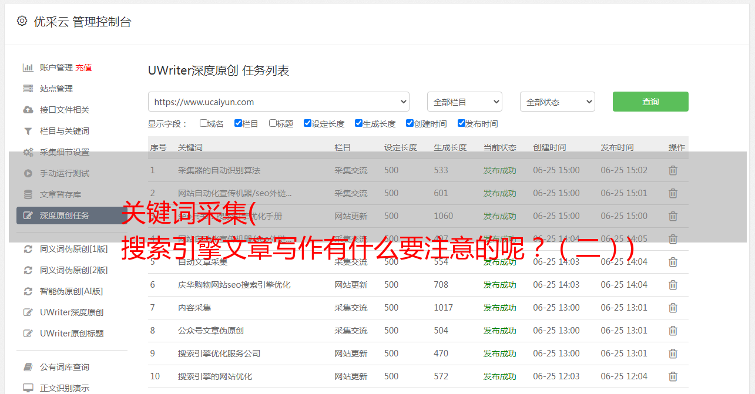This screenshot has height=394, width=755.
Task: Delete row 6 庆华购物网站seo搜索引擎优化
Action: (x=673, y=285)
